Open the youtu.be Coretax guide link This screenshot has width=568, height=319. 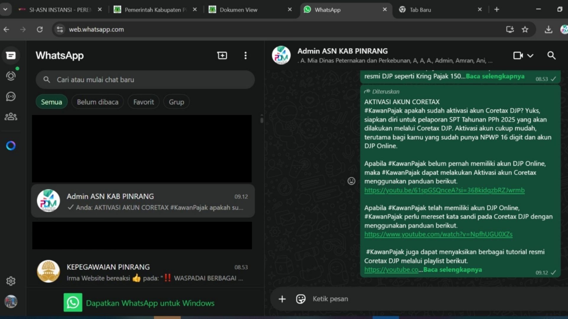tap(444, 190)
